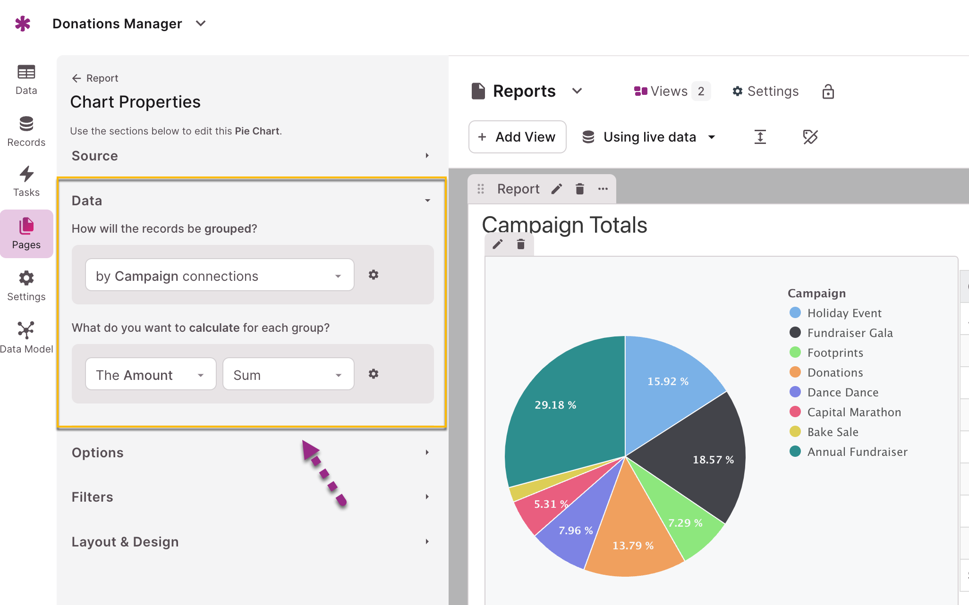The image size is (969, 605).
Task: Click the gear next to Campaign connections
Action: [x=373, y=275]
